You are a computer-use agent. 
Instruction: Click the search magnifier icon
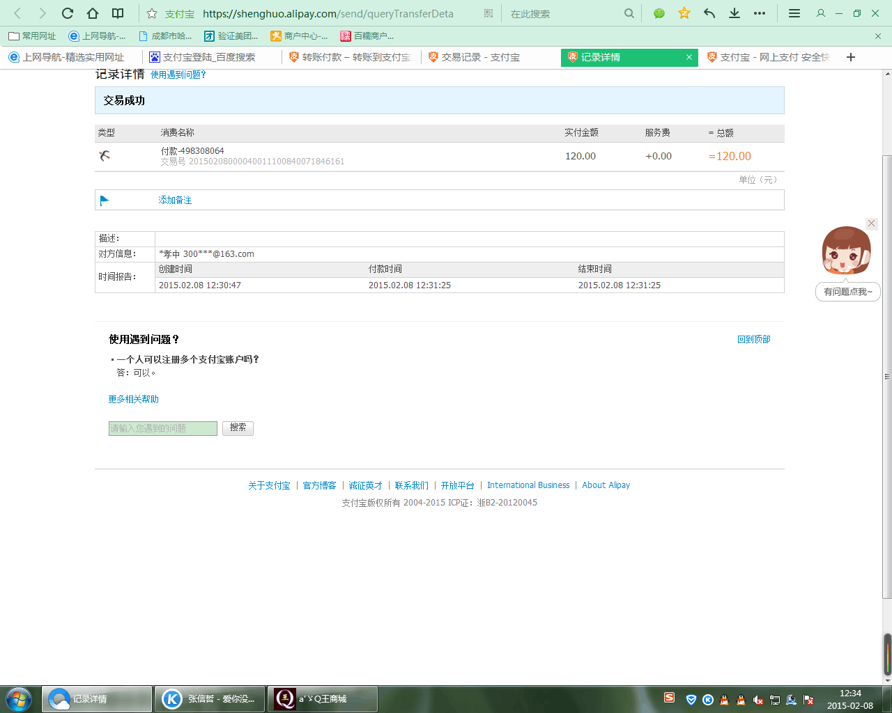point(629,13)
